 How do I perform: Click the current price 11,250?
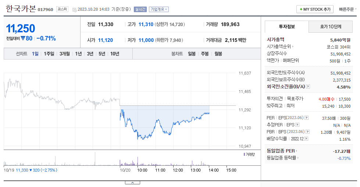tap(21, 29)
